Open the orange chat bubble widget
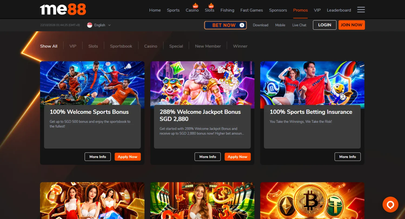The image size is (405, 219). [390, 205]
